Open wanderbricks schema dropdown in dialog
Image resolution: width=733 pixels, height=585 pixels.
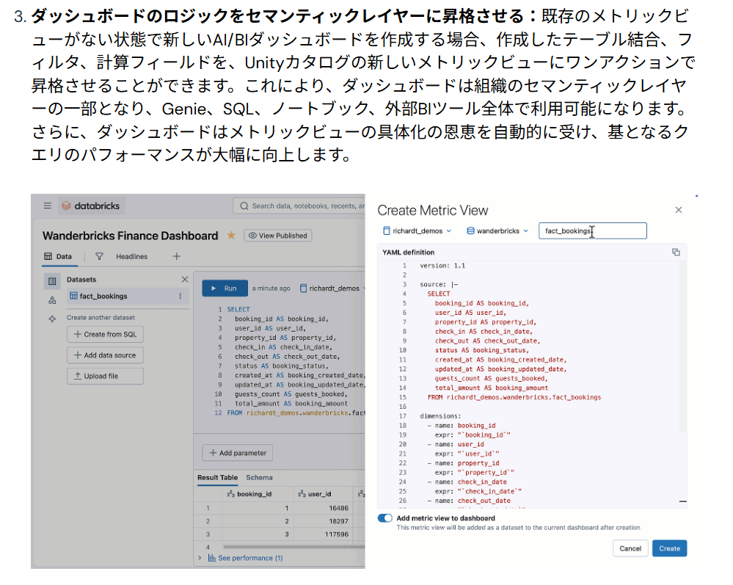497,230
